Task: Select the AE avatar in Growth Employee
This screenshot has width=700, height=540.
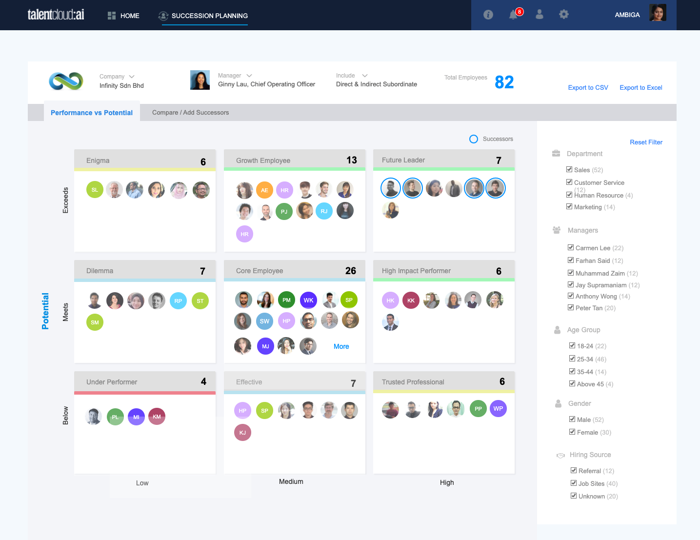Action: click(x=264, y=190)
